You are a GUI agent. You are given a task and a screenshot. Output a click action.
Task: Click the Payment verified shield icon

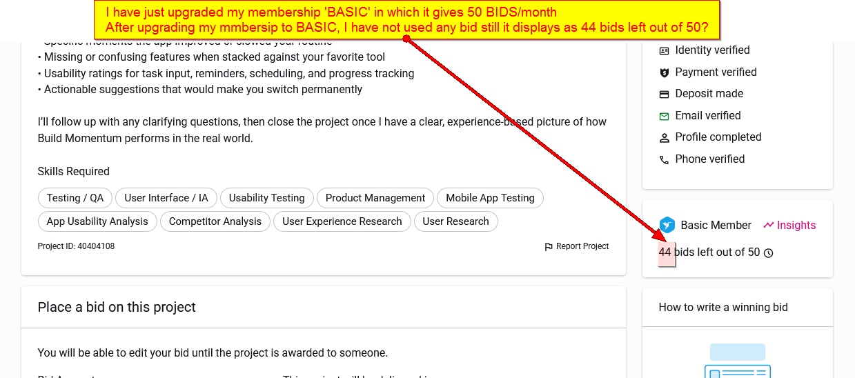point(664,72)
